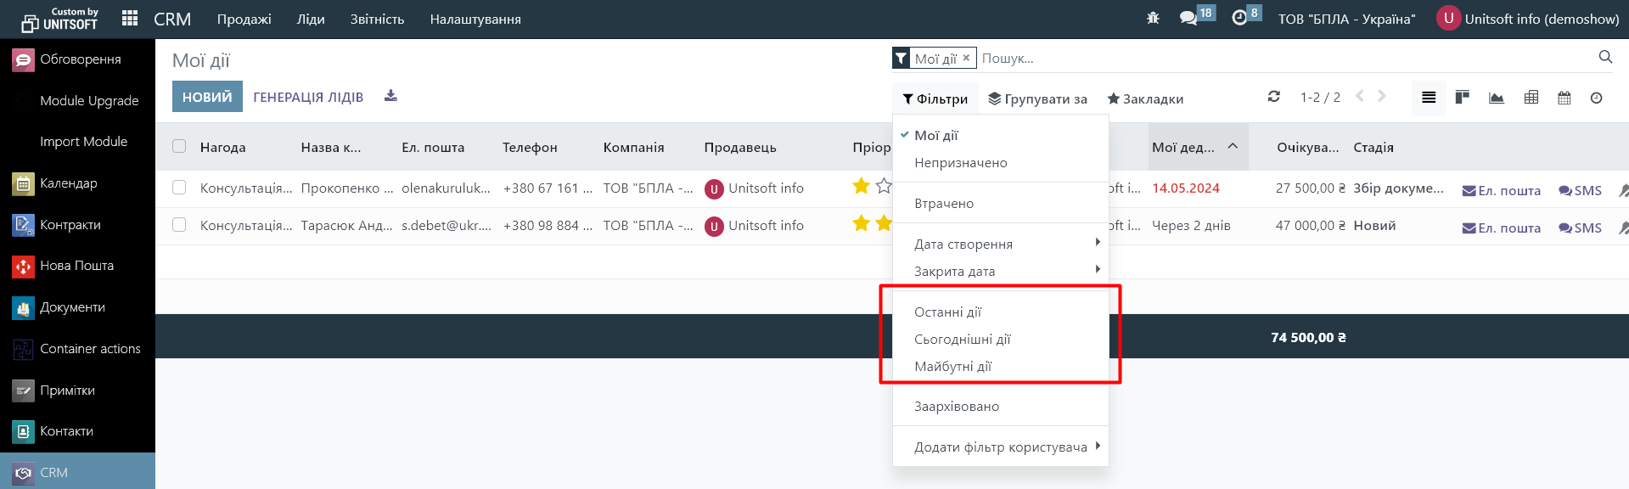Switch to kanban view

pos(1462,98)
